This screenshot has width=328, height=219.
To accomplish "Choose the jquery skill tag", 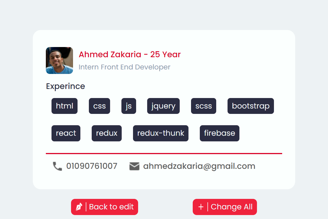I will (163, 106).
